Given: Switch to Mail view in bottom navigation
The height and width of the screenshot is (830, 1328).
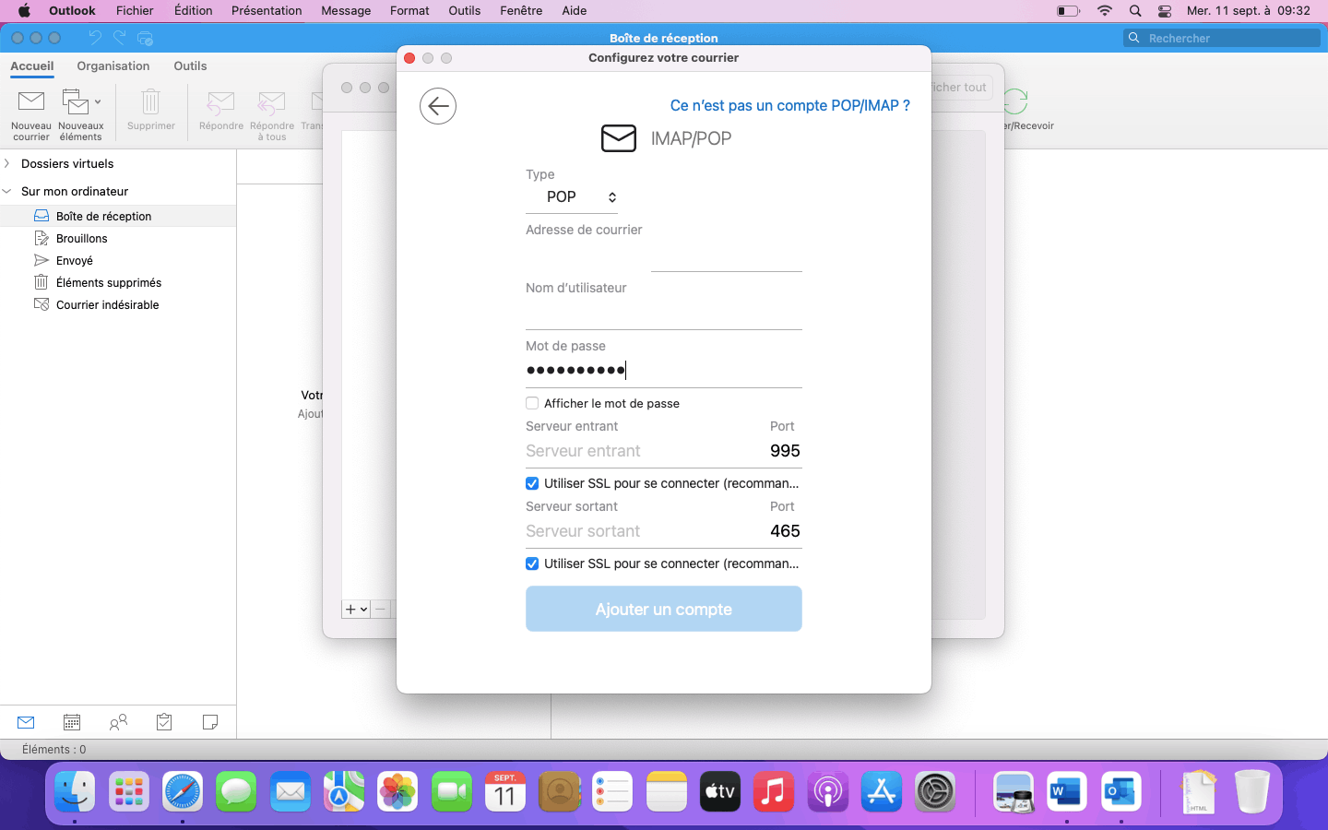Looking at the screenshot, I should pos(26,722).
